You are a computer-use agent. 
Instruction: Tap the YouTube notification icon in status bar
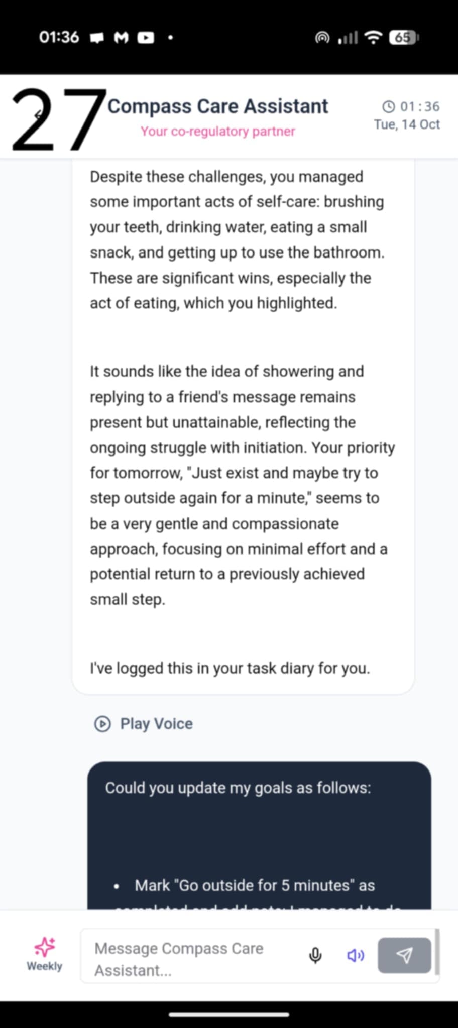(146, 38)
